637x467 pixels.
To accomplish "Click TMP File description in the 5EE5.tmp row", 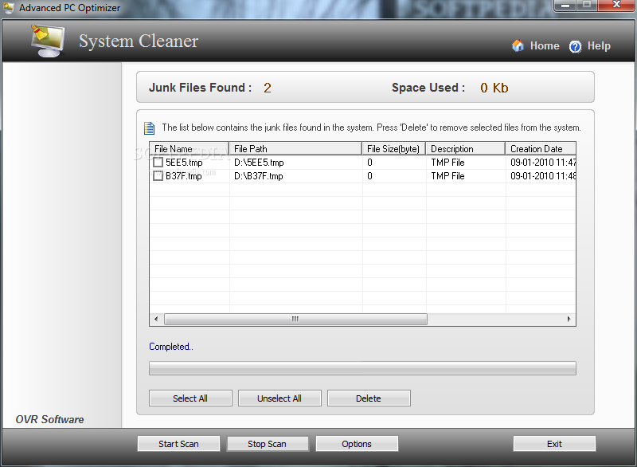I will pyautogui.click(x=447, y=163).
